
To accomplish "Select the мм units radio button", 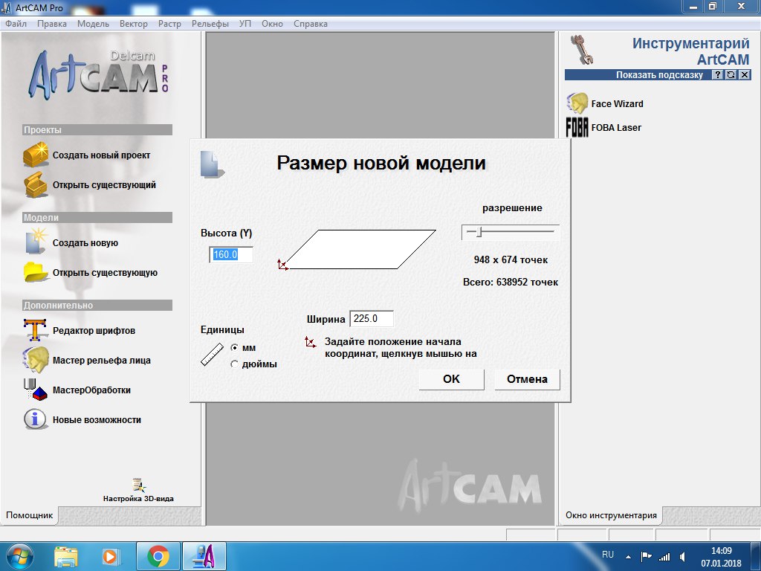I will (234, 348).
